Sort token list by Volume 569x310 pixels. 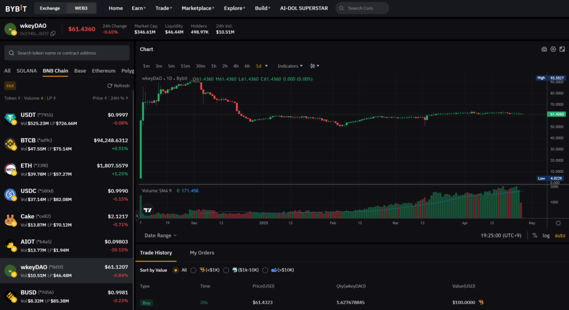(33, 98)
